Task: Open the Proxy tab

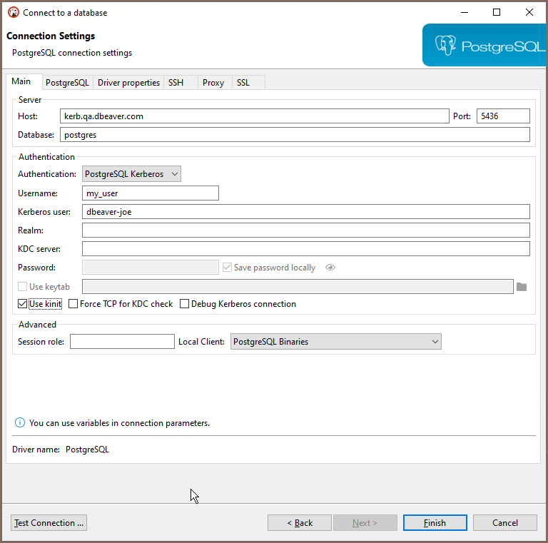Action: point(213,83)
